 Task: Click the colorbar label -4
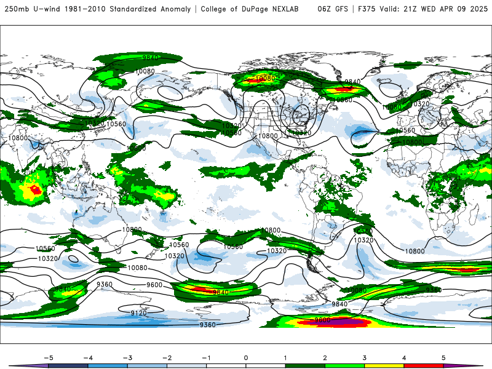88,358
